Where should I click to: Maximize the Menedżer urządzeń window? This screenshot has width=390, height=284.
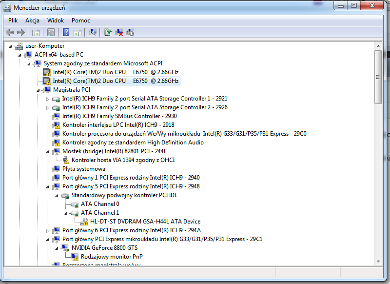click(x=354, y=6)
